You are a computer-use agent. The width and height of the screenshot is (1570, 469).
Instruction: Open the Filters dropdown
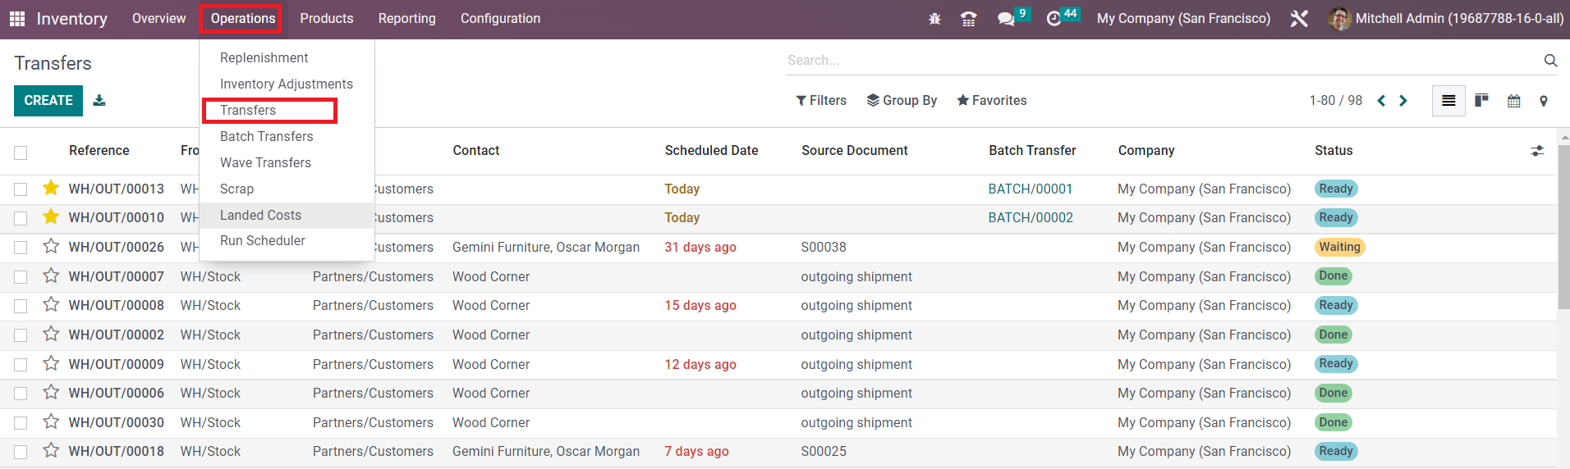click(x=821, y=100)
